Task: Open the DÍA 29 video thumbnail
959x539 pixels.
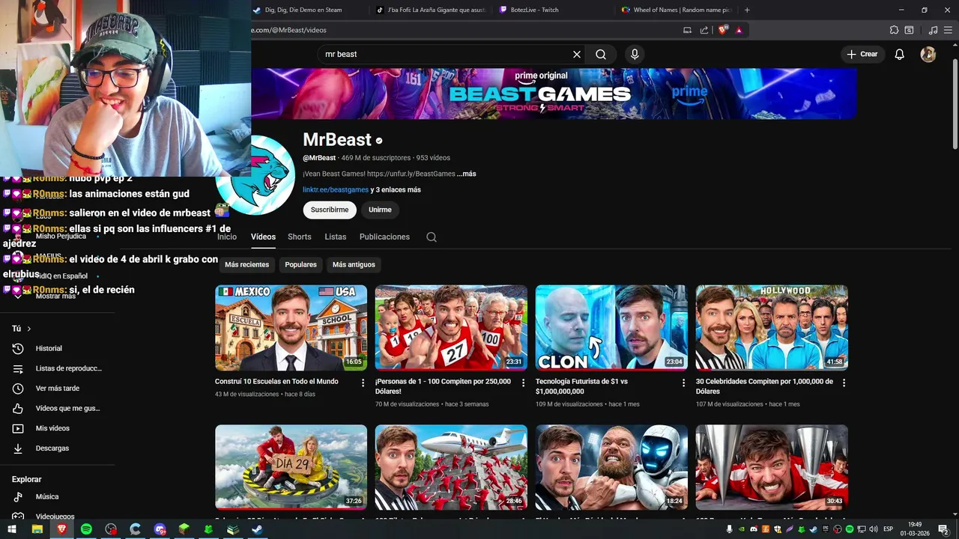Action: [x=291, y=467]
